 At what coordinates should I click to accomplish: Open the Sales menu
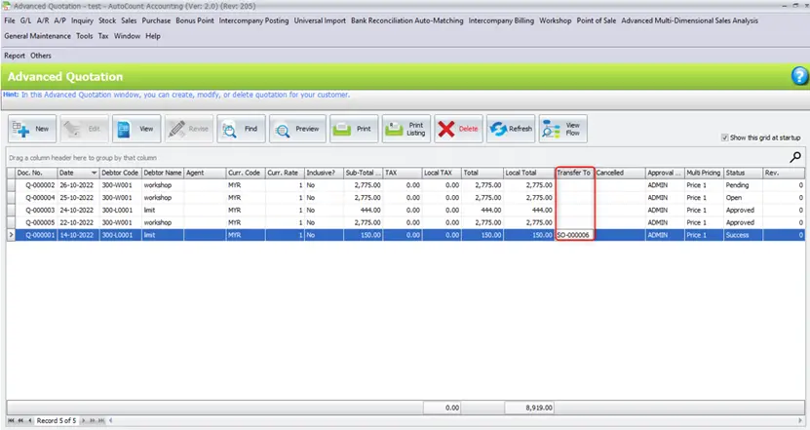(x=129, y=20)
